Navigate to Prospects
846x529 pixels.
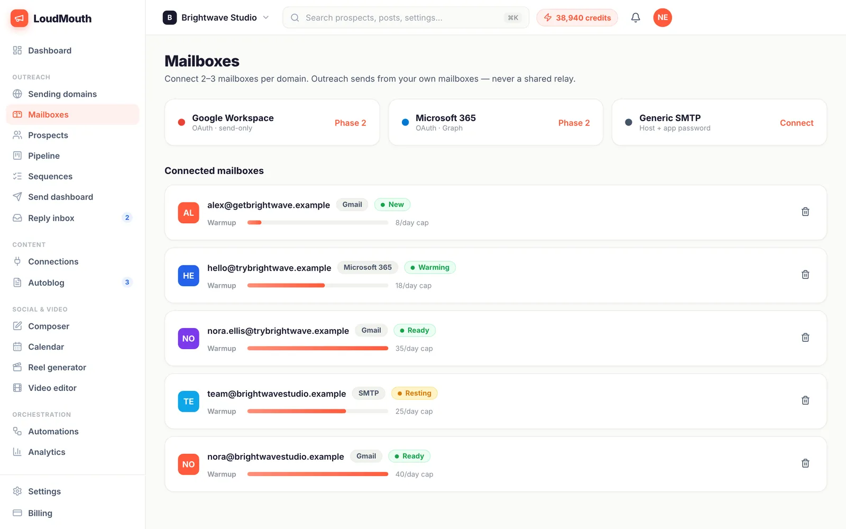coord(72,135)
